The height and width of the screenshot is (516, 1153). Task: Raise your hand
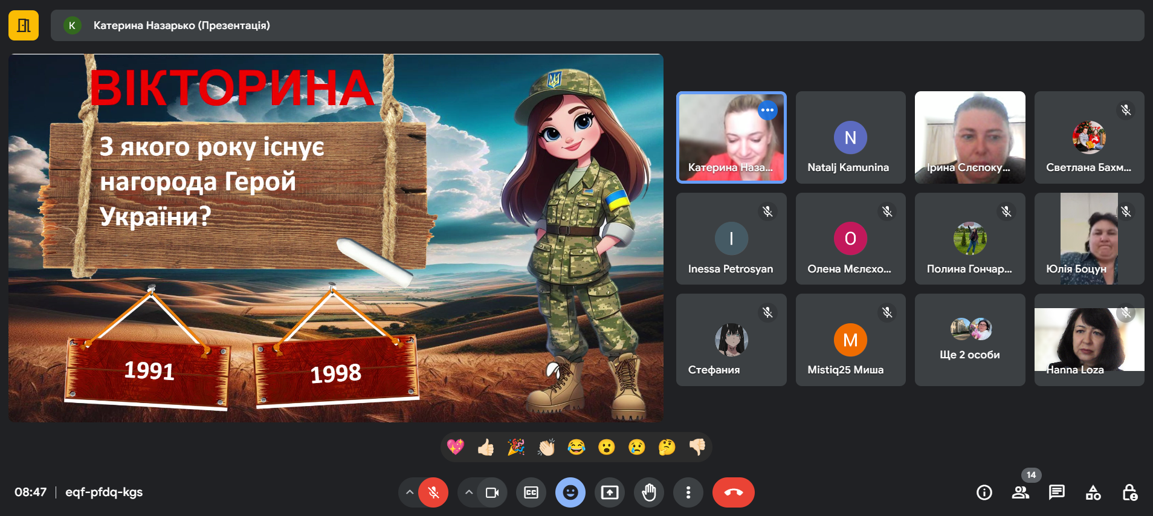(x=649, y=492)
